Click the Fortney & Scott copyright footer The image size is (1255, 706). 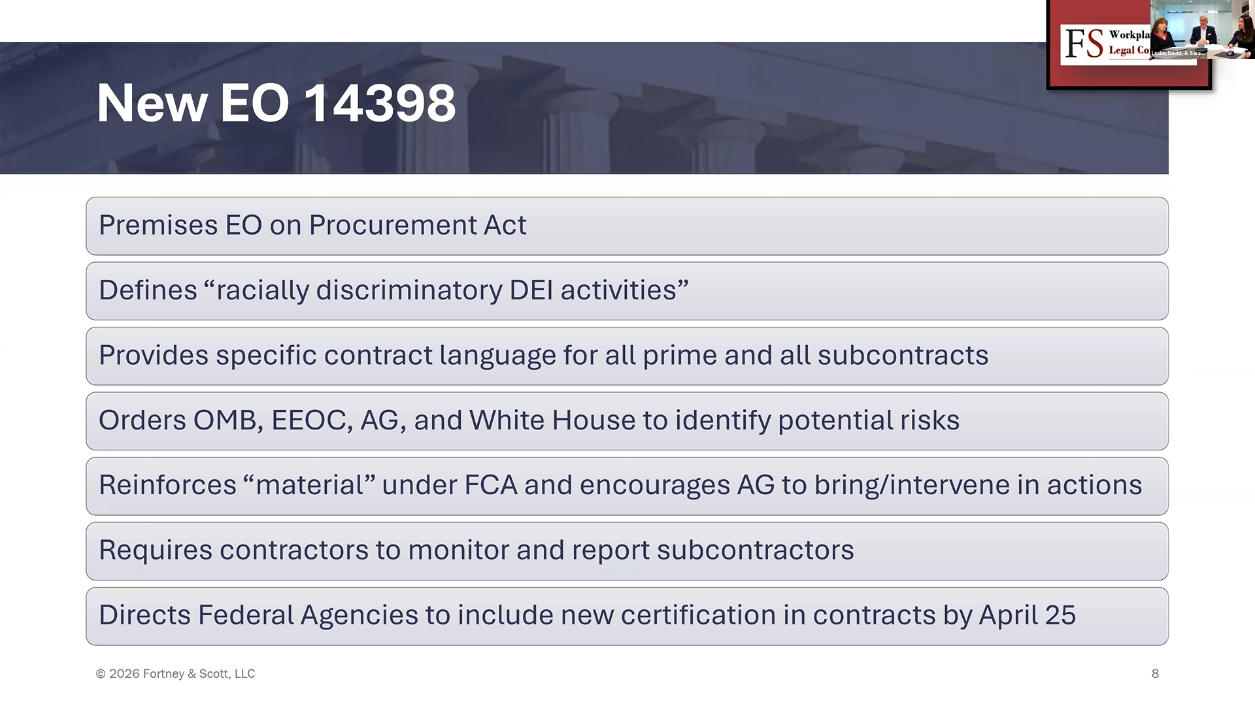(x=175, y=673)
